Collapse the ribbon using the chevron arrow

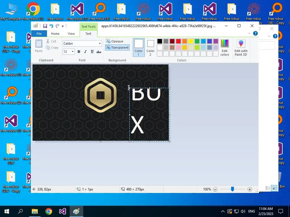point(249,33)
